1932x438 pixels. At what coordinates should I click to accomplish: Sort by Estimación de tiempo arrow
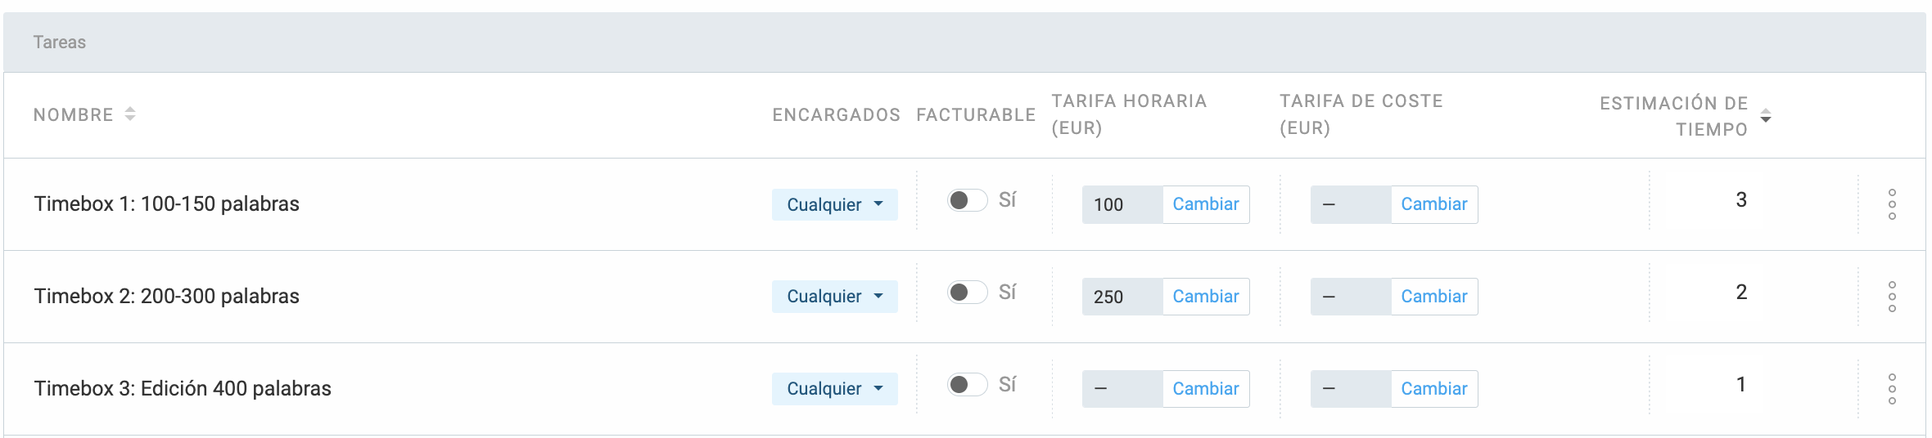coord(1766,116)
